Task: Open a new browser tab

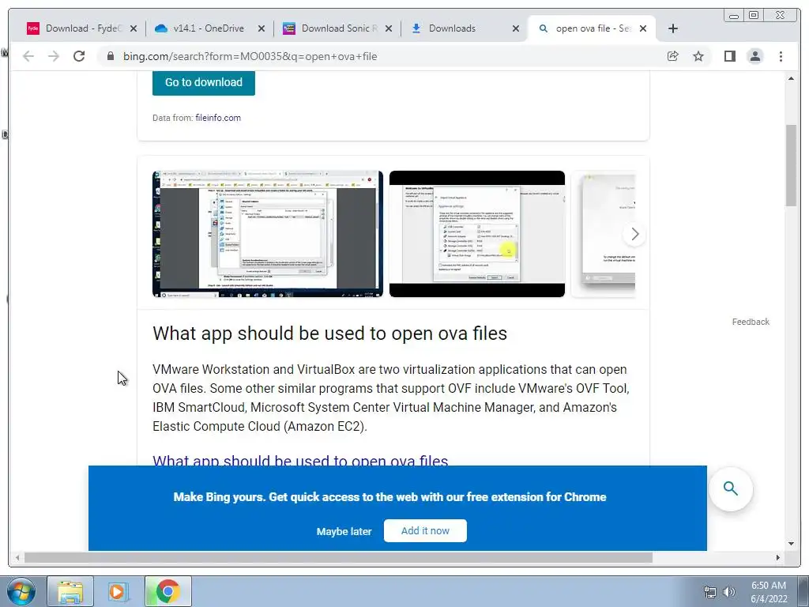Action: [673, 28]
